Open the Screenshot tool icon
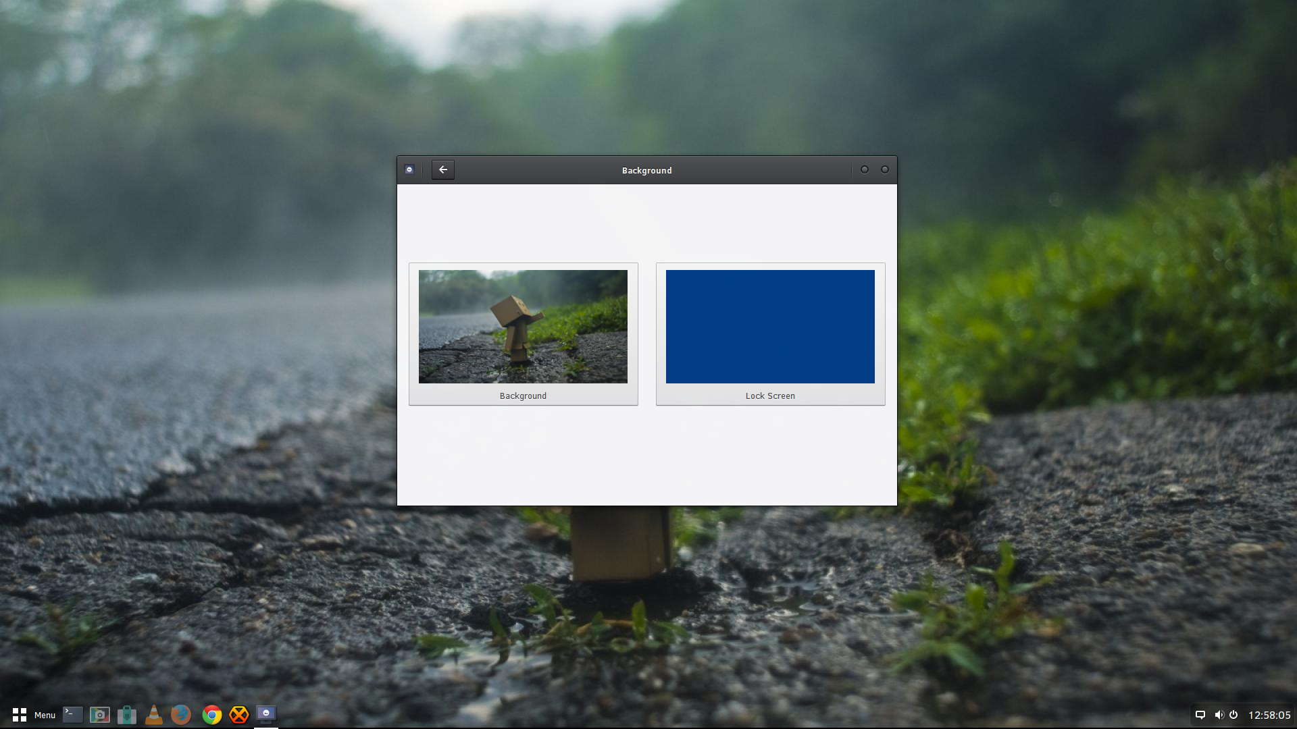This screenshot has height=729, width=1297. [x=100, y=715]
